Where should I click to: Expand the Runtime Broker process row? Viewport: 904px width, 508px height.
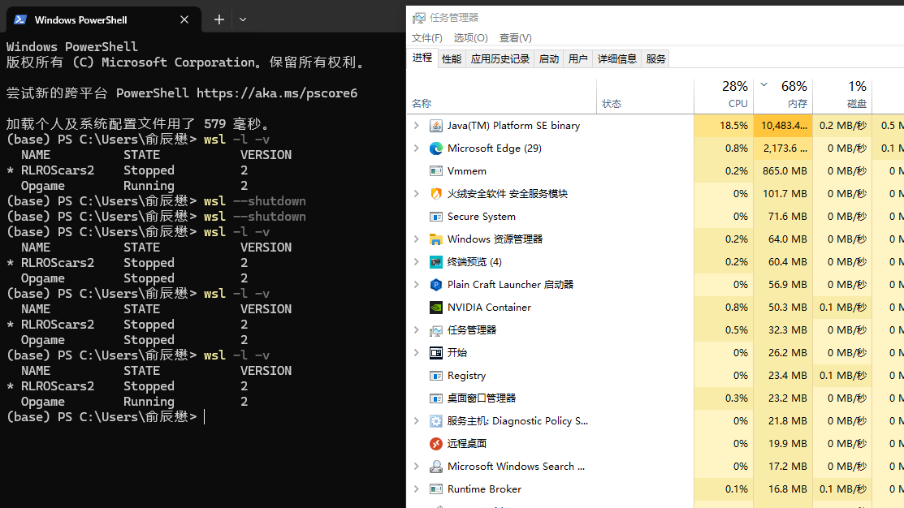pos(416,489)
